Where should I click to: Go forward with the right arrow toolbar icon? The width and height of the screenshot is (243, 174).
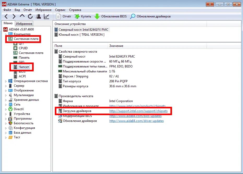pyautogui.click(x=14, y=16)
